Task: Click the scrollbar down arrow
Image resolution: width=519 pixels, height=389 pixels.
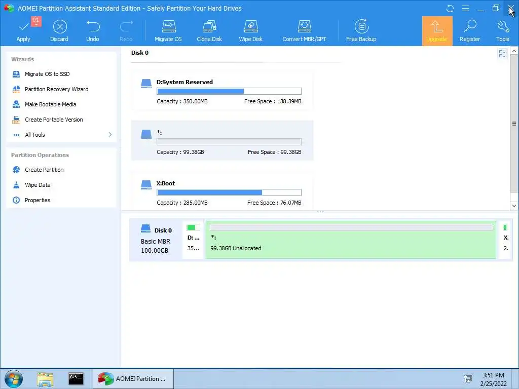Action: point(514,206)
